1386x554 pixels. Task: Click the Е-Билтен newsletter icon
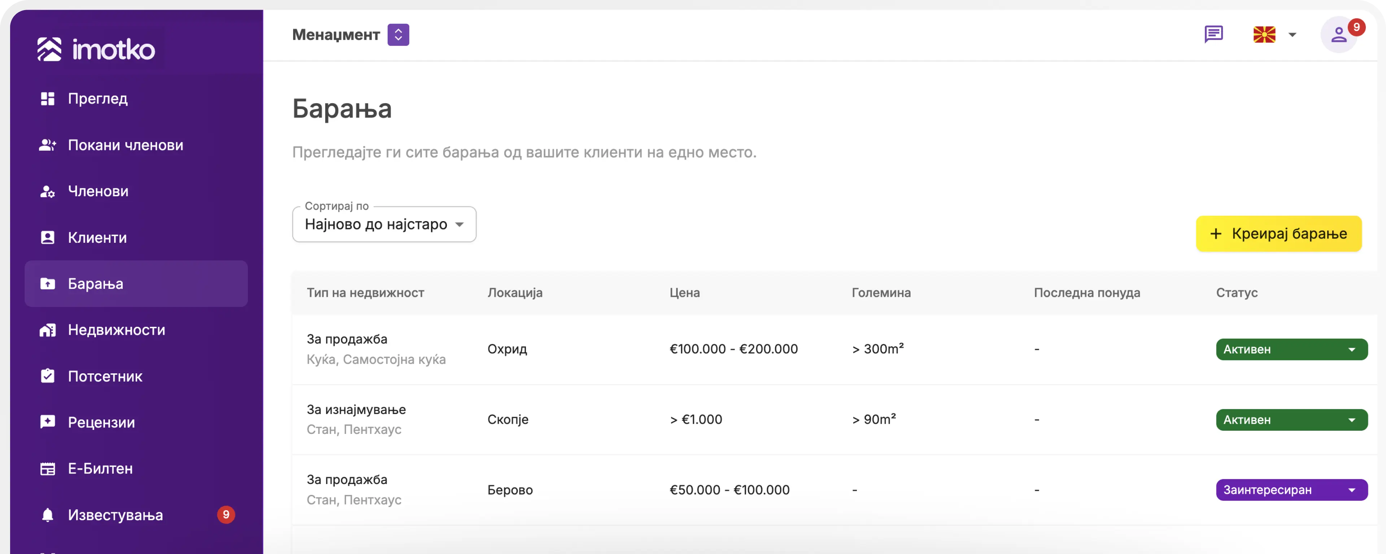[47, 469]
